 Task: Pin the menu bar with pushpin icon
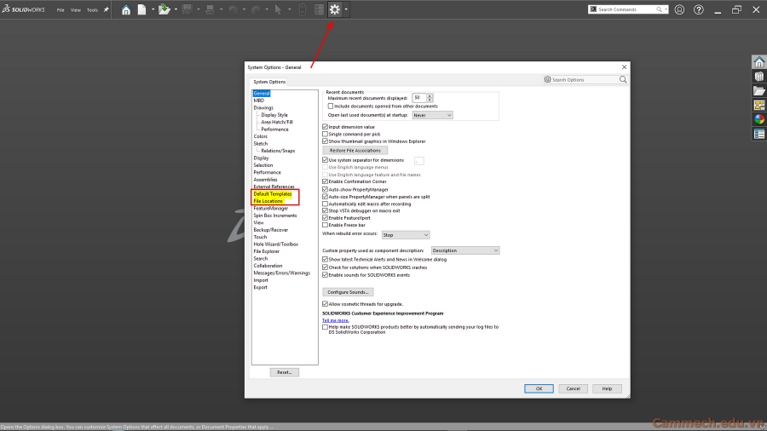107,9
